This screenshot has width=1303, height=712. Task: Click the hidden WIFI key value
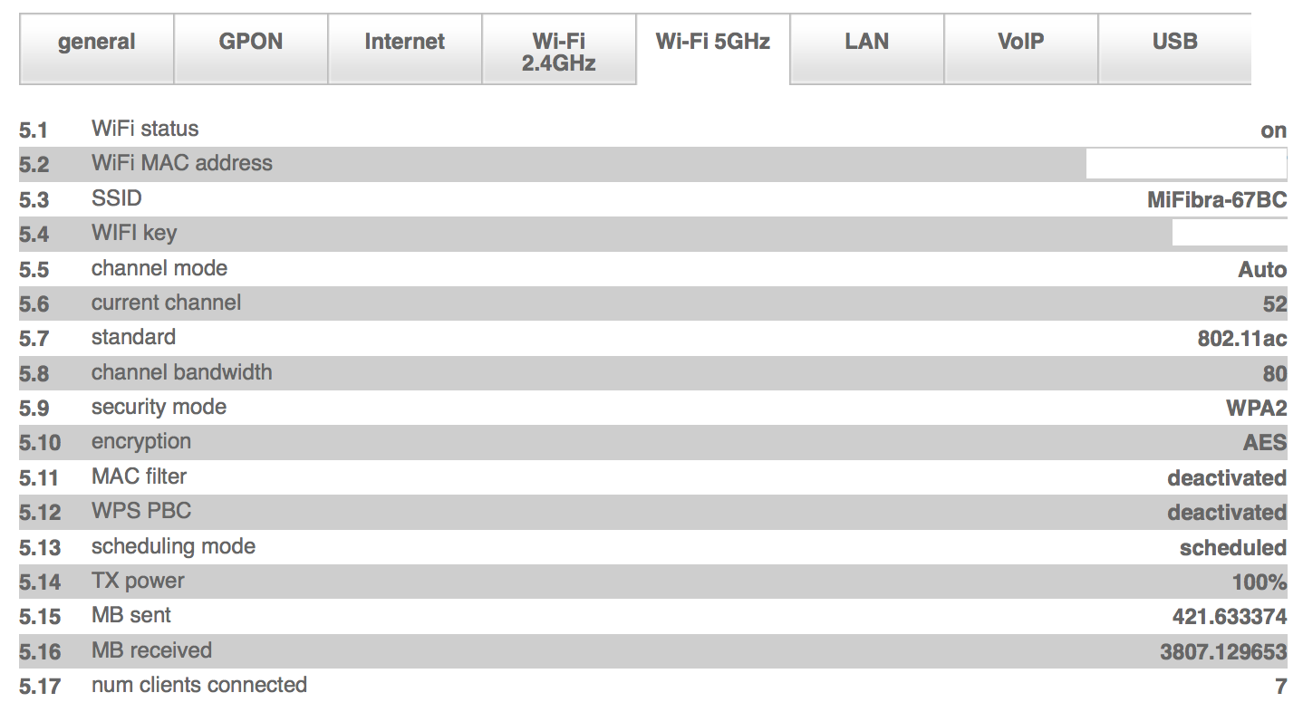point(1230,233)
